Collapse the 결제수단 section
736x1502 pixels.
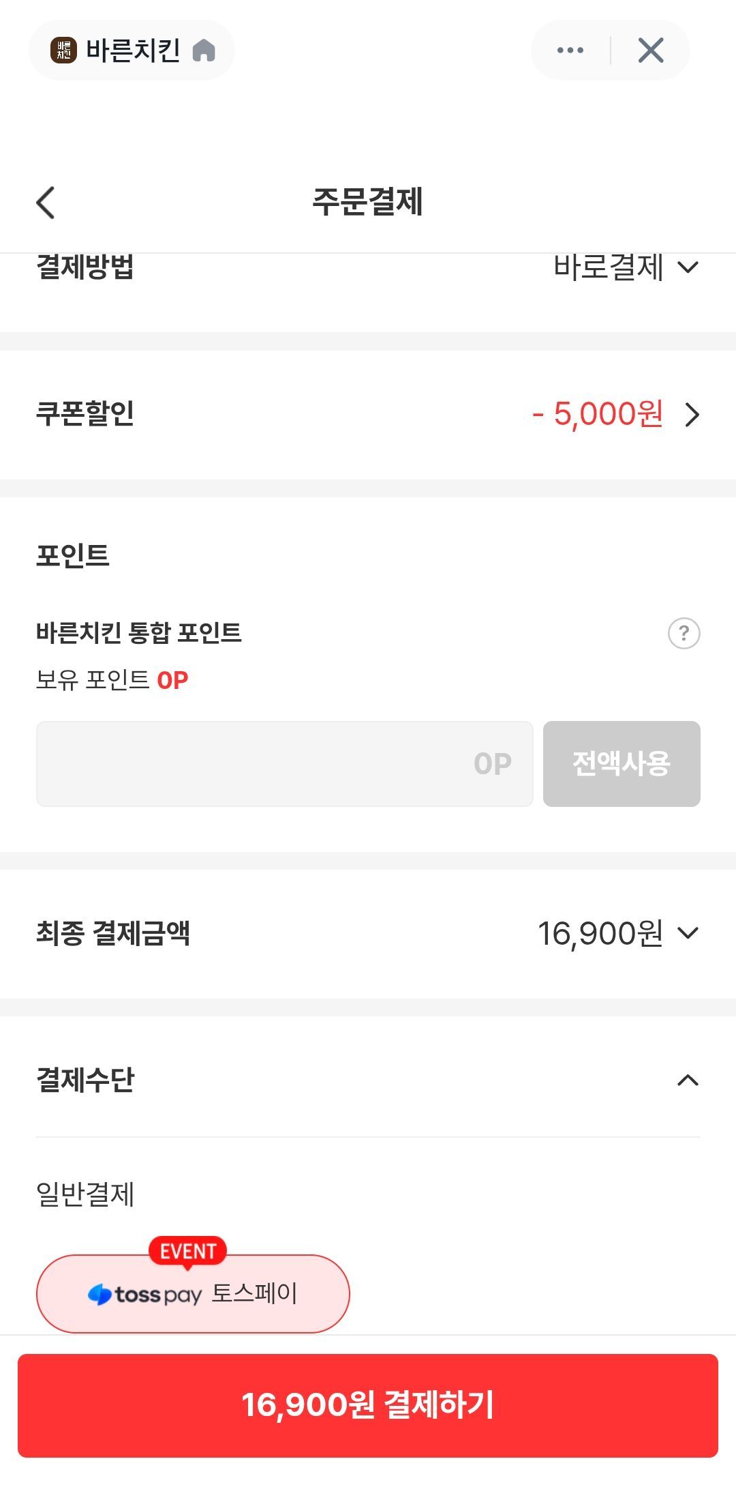[688, 1080]
